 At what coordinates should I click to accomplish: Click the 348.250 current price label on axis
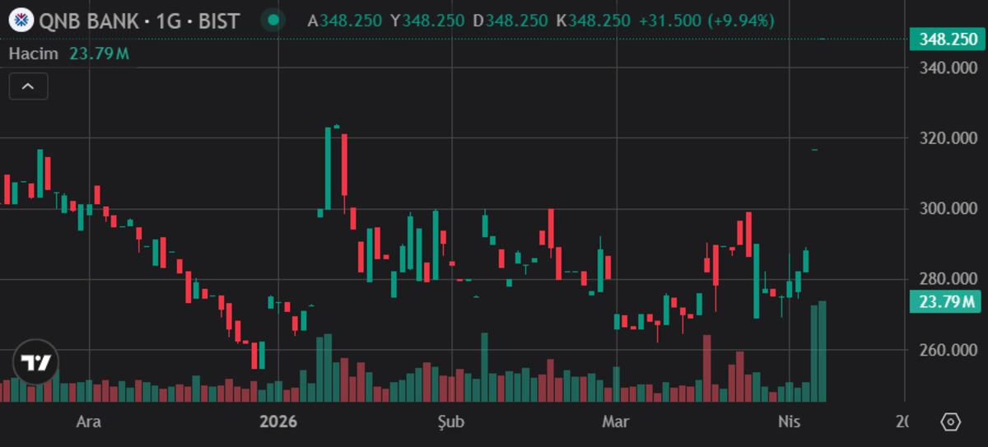[947, 40]
